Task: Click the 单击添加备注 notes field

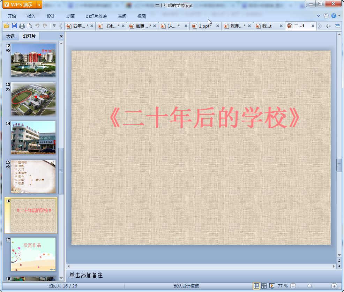Action: (x=201, y=275)
